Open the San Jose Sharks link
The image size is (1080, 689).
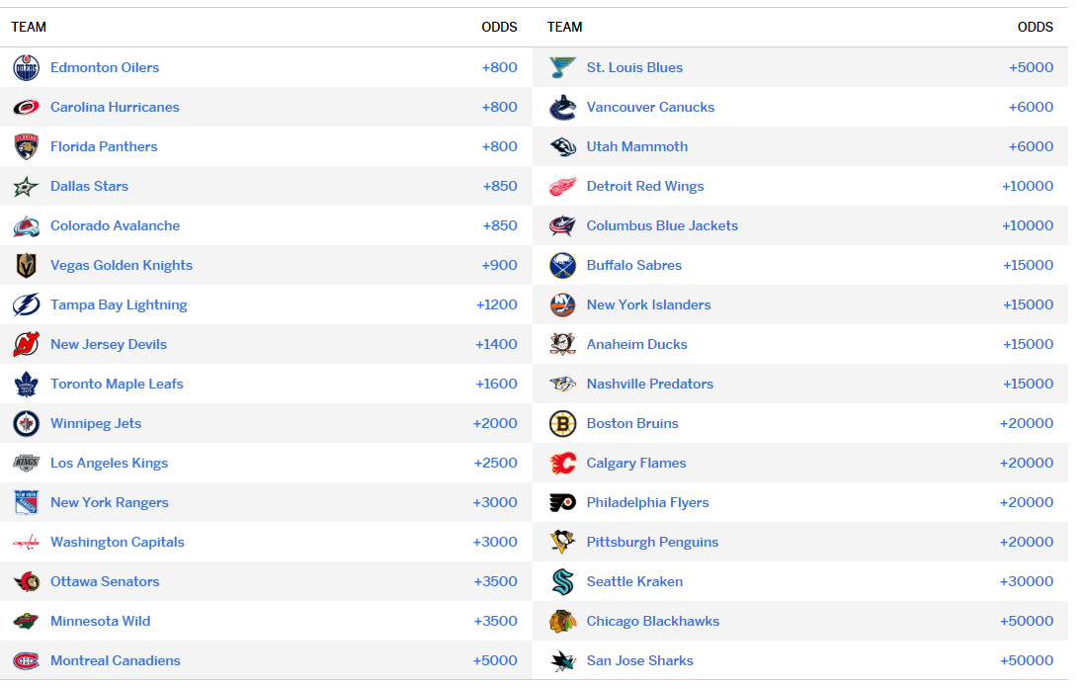tap(640, 660)
